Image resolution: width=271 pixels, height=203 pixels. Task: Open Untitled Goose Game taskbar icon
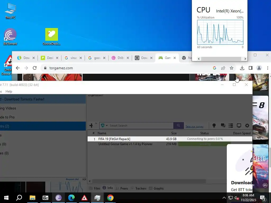84,198
